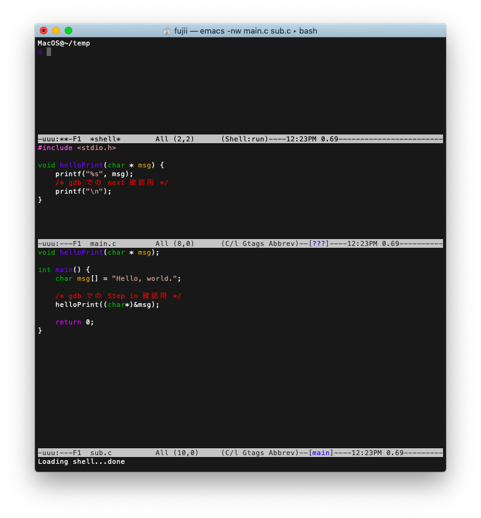
Task: Click the '[???]' which-function indicator
Action: 319,244
